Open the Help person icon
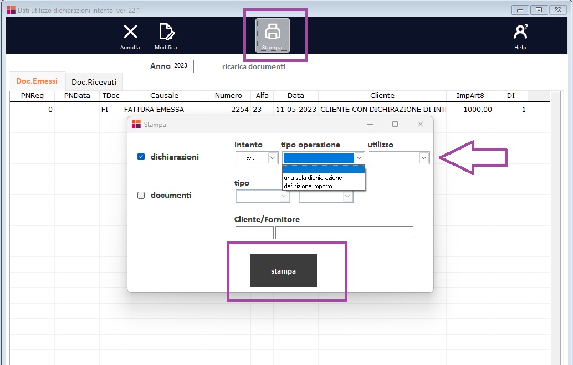573x365 pixels. point(520,32)
